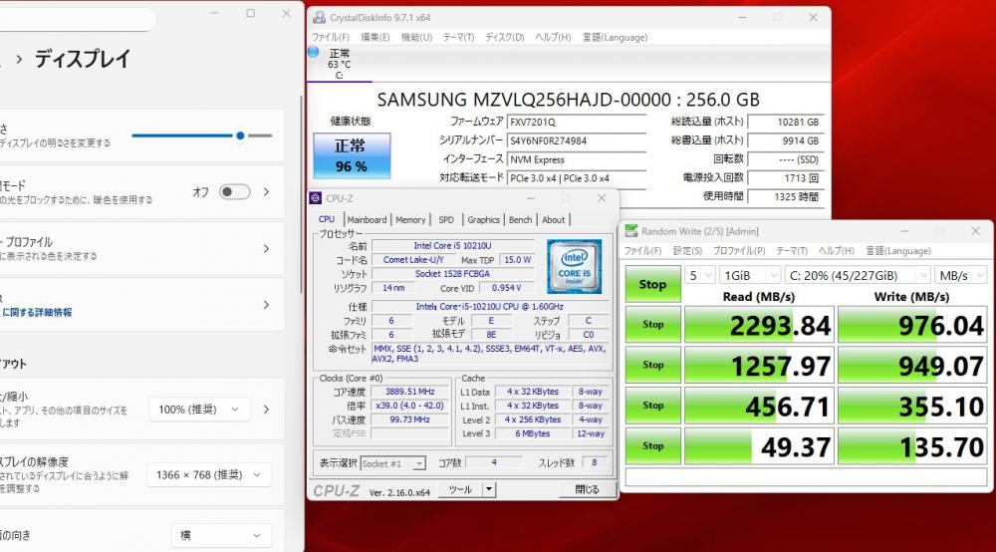The height and width of the screenshot is (552, 996).
Task: Expand night light settings chevron
Action: [266, 192]
